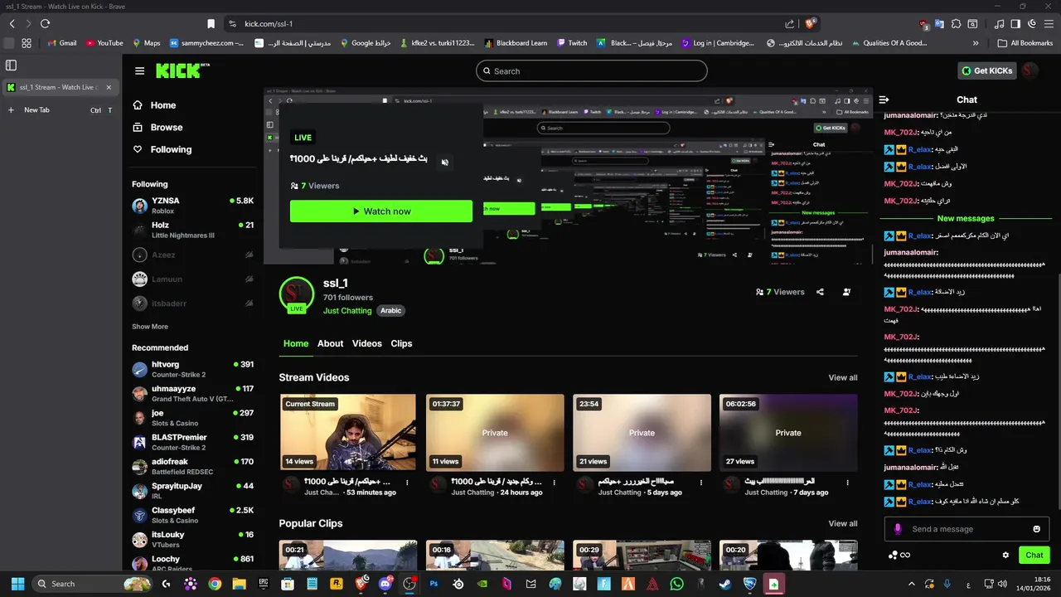Click the Send a message input
The image size is (1061, 597).
coord(967,529)
